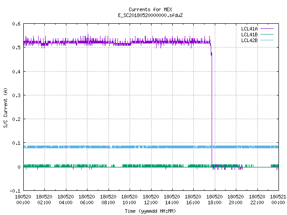This screenshot has height=215, width=287.
Task: Click the green LCL41B trace near 0 A
Action: [151, 166]
